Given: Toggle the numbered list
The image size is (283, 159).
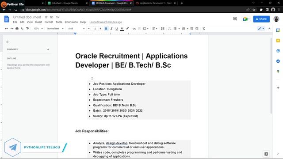Looking at the screenshot, I should point(184,29).
